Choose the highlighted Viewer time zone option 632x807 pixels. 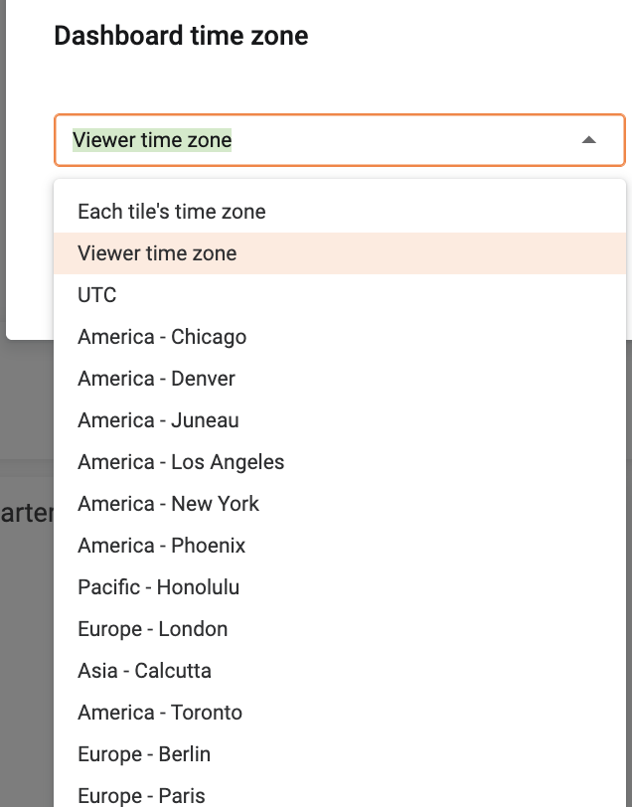pyautogui.click(x=157, y=253)
